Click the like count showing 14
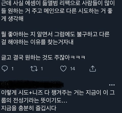Viewport: 122px width, 113px height. (72, 69)
